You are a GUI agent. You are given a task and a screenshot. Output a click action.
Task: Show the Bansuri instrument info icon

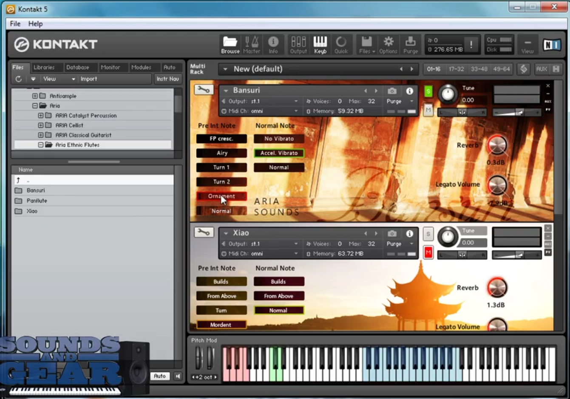point(409,91)
